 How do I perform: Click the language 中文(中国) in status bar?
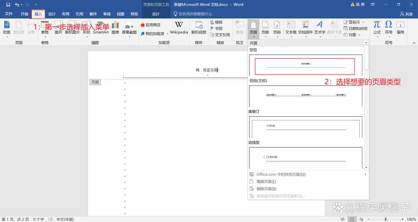click(x=65, y=219)
